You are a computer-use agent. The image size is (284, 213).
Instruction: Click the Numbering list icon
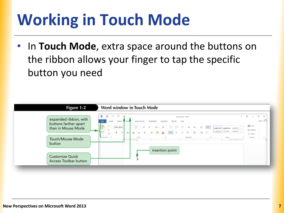177,127
